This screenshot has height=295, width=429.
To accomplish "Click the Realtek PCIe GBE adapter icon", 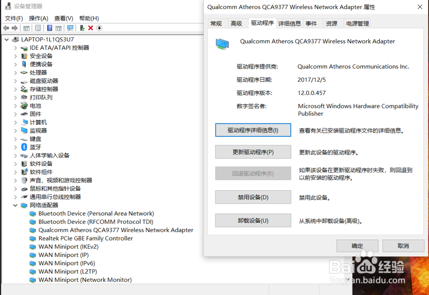I will 33,238.
